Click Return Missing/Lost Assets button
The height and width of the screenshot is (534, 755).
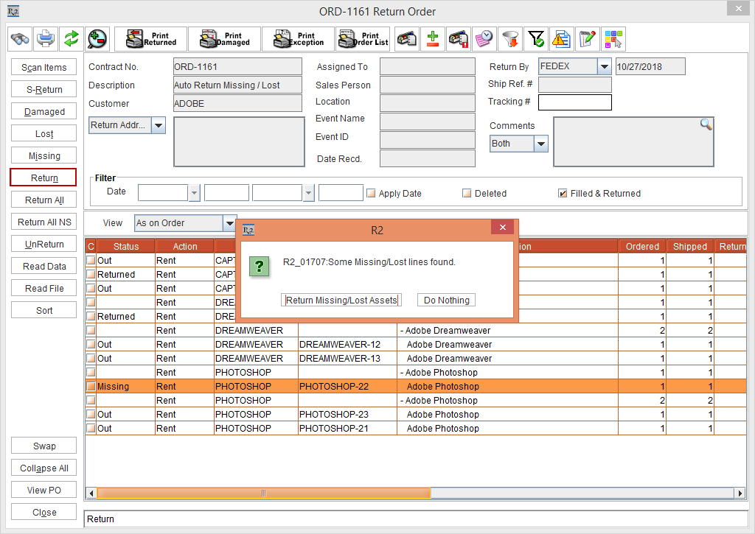click(x=342, y=300)
